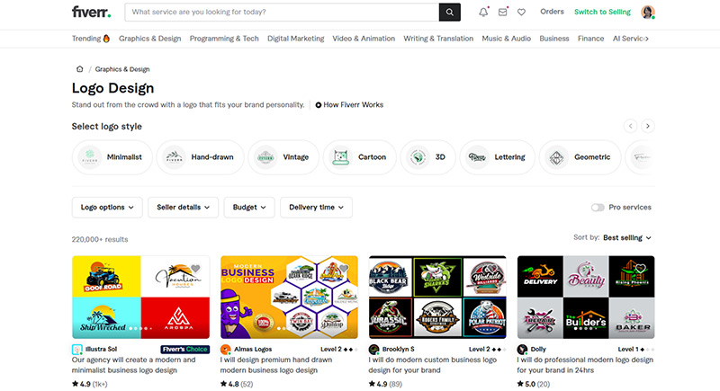This screenshot has width=720, height=391.
Task: Show next logo styles arrow
Action: tap(648, 126)
